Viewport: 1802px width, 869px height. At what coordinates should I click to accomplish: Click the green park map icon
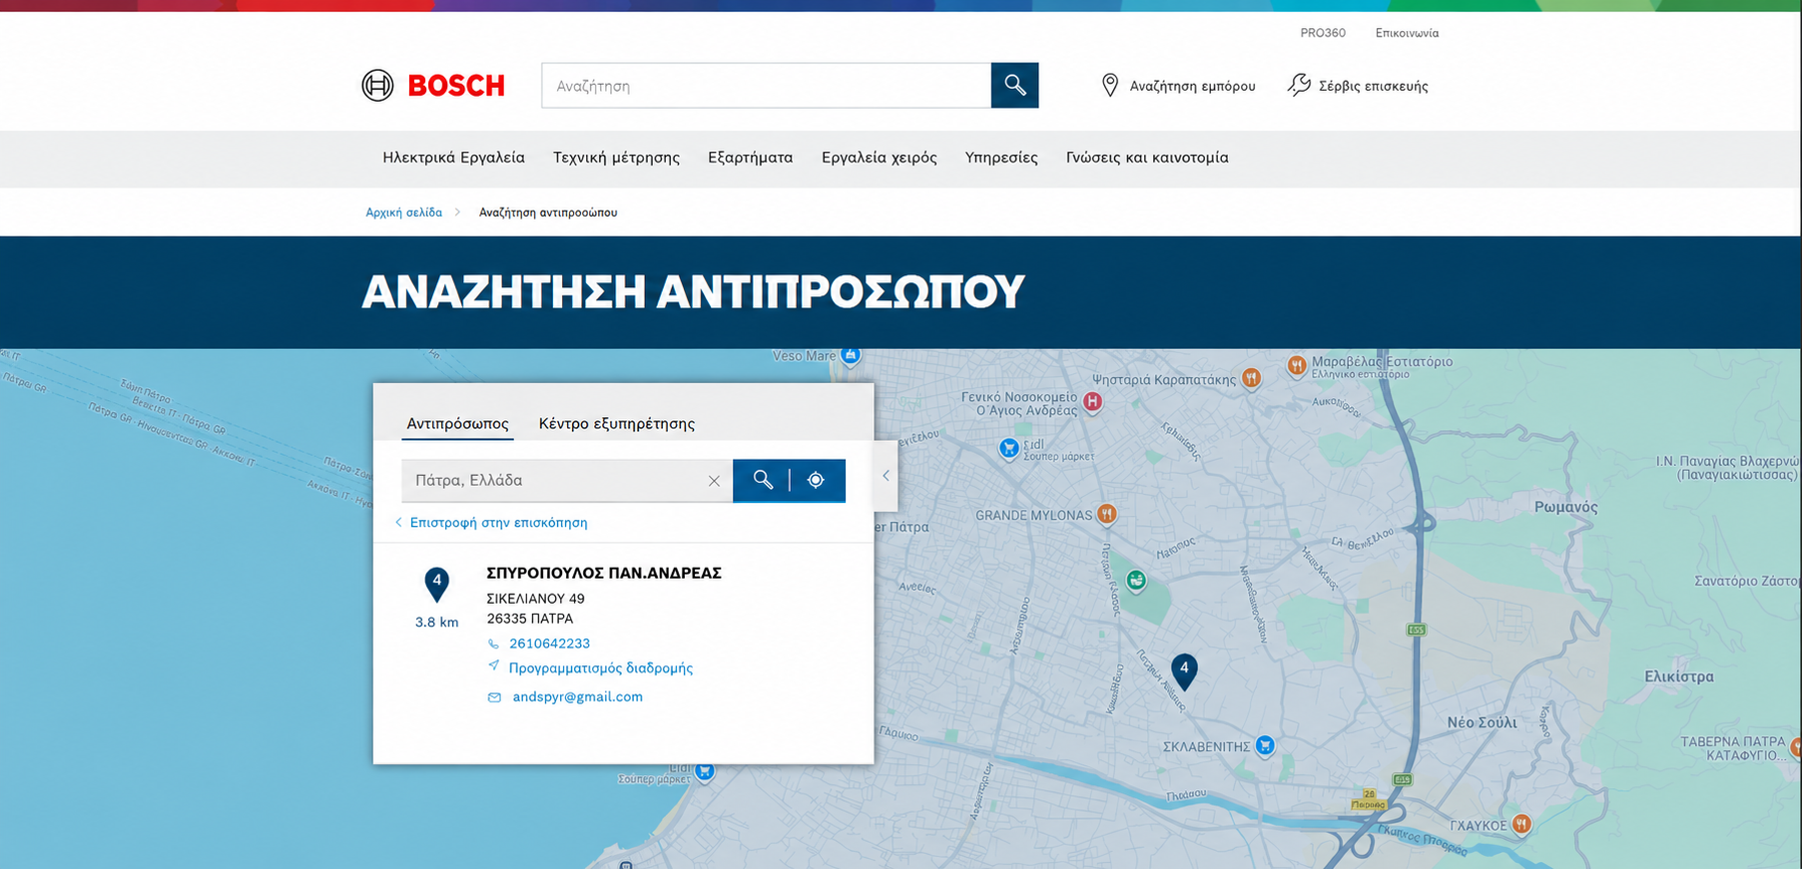tap(1136, 581)
